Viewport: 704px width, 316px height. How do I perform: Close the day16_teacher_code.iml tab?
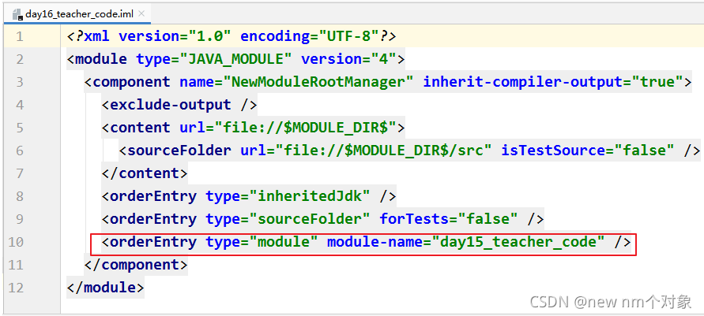[x=141, y=14]
